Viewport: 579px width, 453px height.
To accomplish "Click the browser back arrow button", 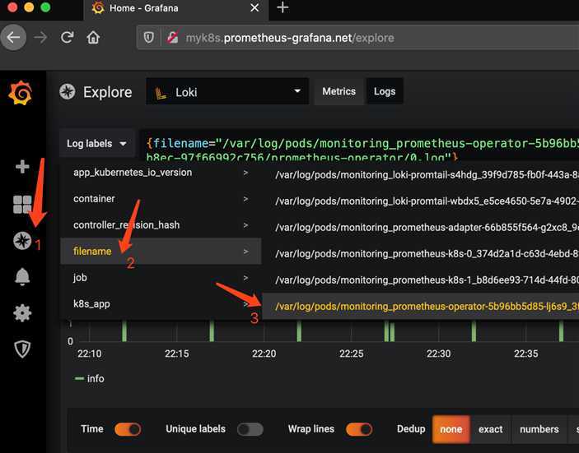I will pos(13,37).
